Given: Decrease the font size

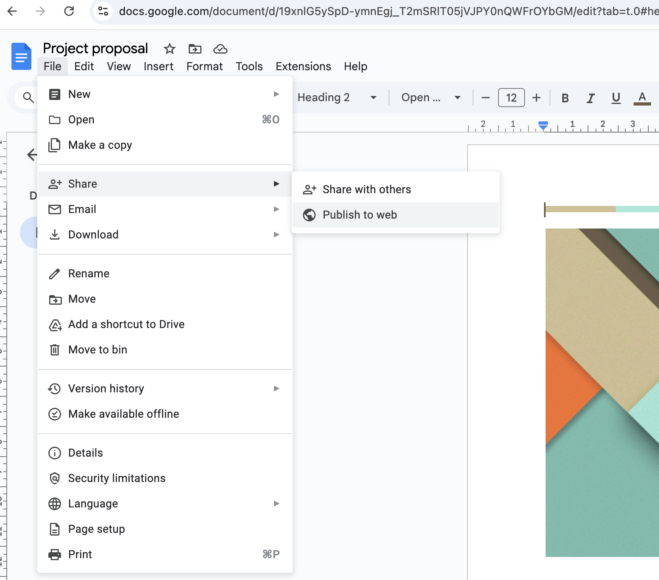Looking at the screenshot, I should [x=485, y=98].
